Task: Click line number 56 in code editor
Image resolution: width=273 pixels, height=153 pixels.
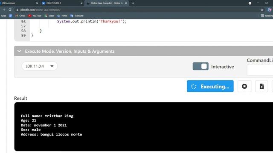Action: 23,22
